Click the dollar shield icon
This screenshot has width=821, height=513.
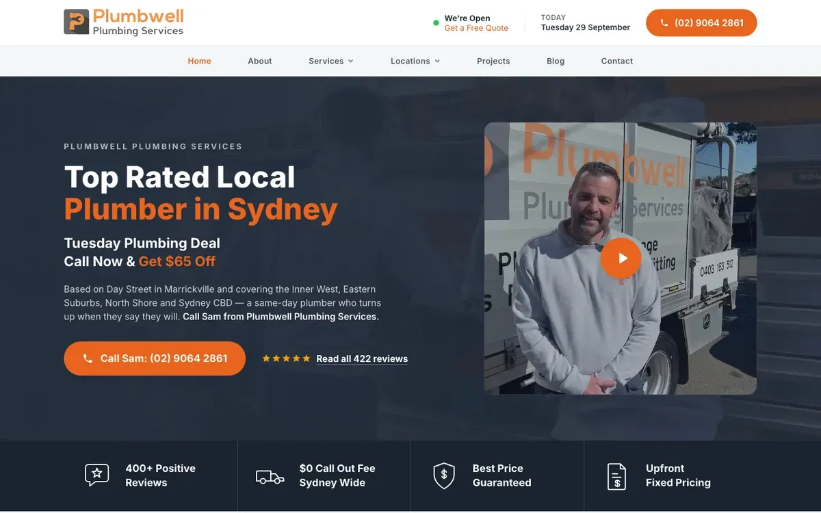pos(444,475)
